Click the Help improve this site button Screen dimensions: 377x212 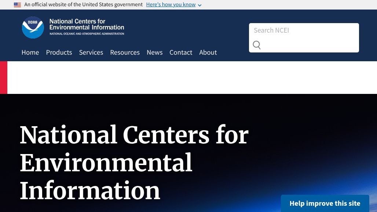coord(325,203)
